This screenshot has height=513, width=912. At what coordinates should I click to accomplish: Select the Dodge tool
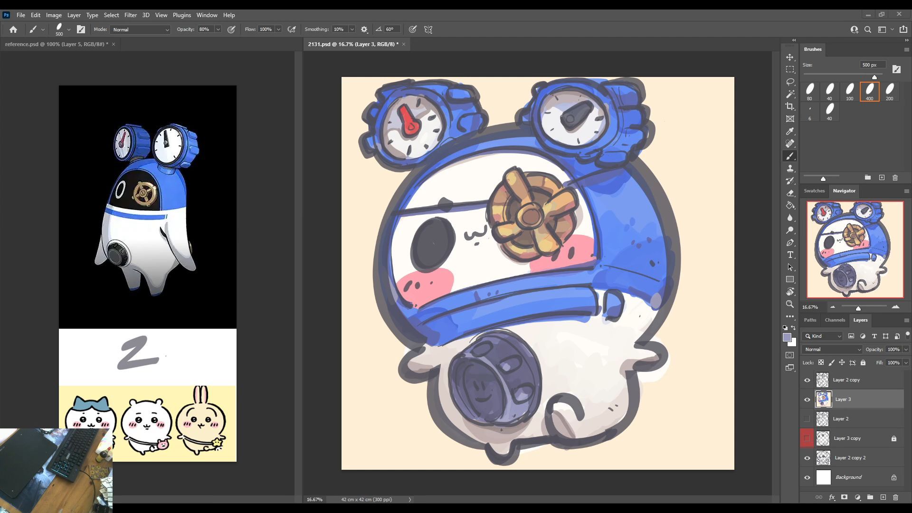pos(790,230)
